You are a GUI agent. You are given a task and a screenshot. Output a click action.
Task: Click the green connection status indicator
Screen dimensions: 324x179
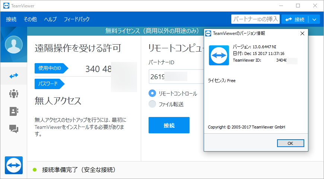click(35, 170)
